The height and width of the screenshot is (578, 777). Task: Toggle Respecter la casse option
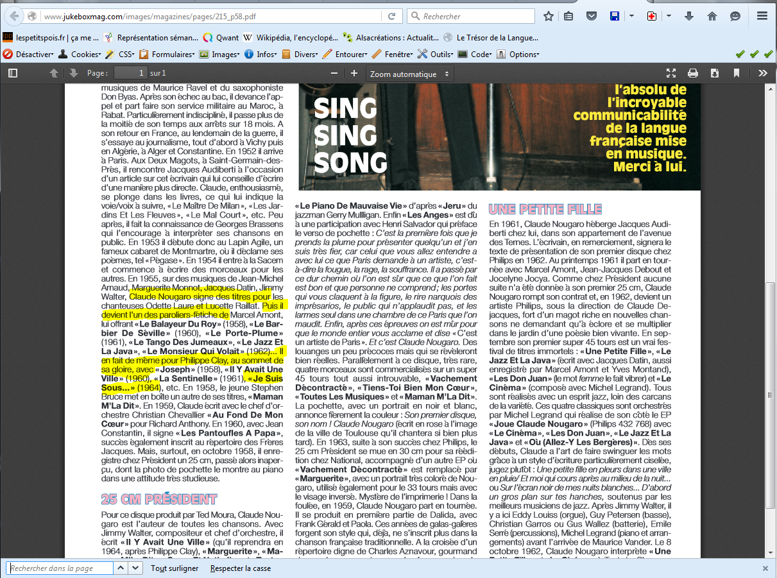pos(240,568)
